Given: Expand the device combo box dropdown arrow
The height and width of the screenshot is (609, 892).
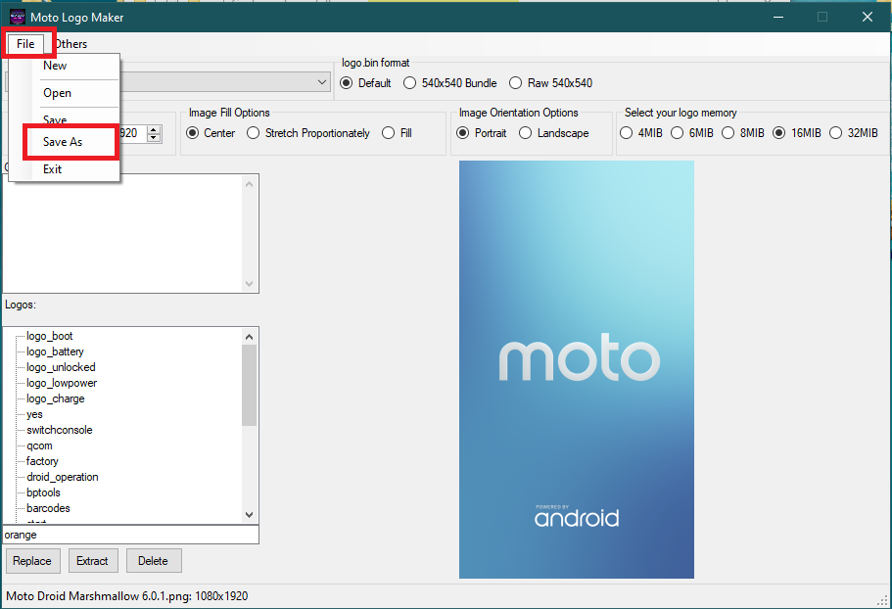Looking at the screenshot, I should coord(322,82).
